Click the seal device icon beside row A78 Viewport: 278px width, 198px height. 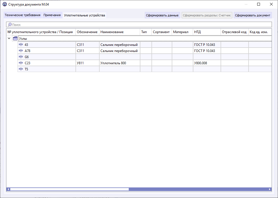[21, 51]
